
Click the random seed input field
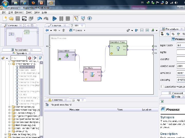180,66
